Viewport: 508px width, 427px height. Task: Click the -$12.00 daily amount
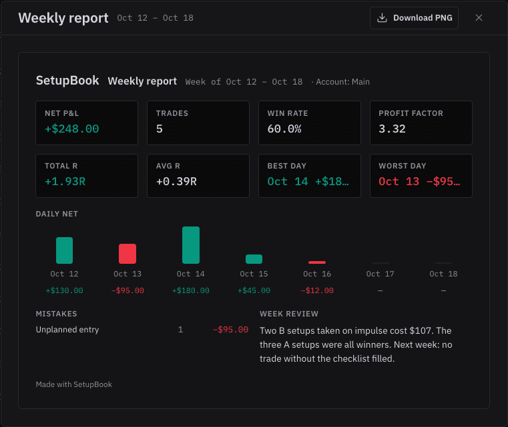[x=317, y=290]
